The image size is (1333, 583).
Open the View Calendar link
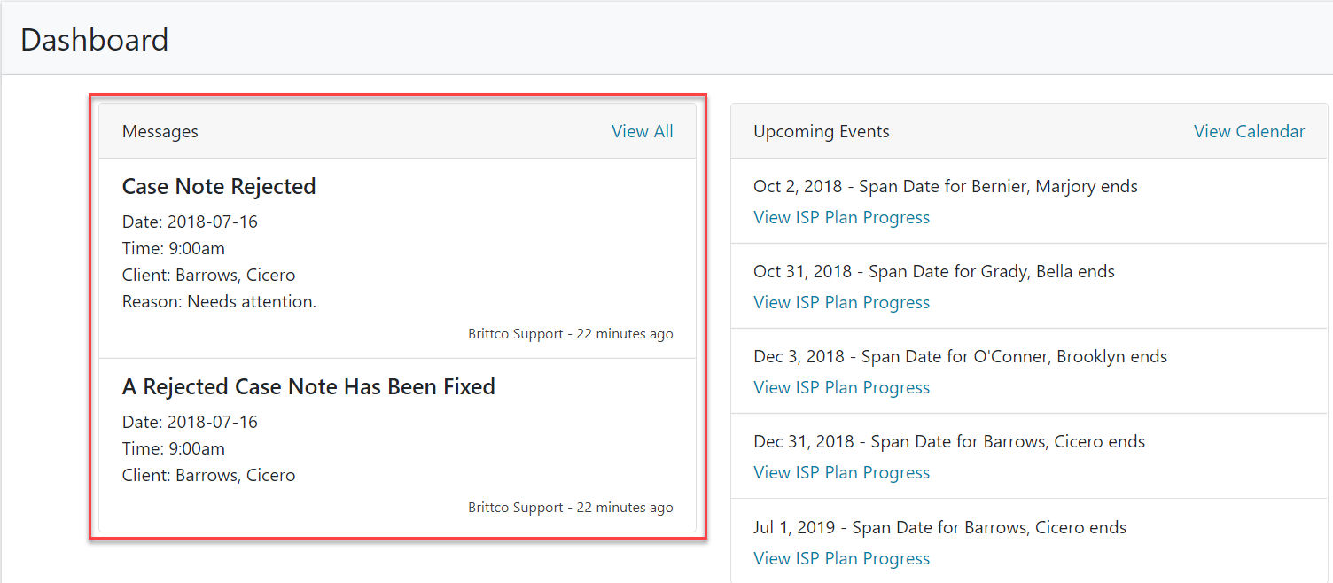tap(1249, 131)
